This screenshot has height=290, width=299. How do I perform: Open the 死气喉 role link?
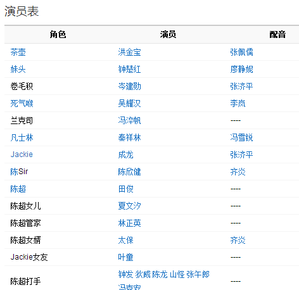pyautogui.click(x=22, y=103)
